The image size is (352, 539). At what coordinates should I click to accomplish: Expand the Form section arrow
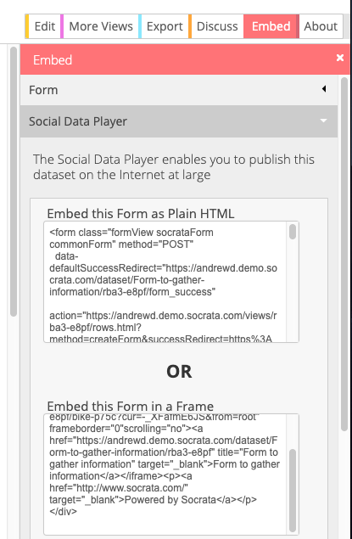click(324, 89)
